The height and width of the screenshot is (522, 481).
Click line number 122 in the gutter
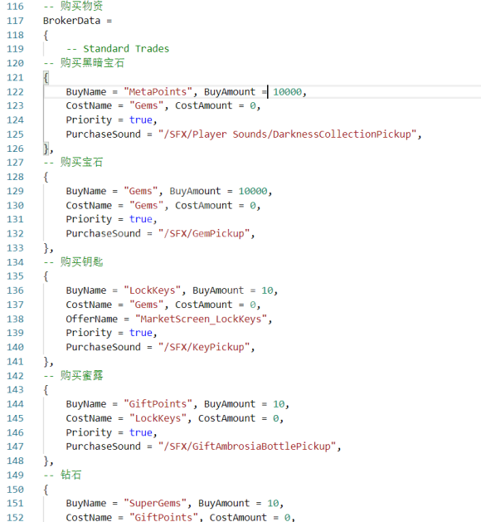pos(15,92)
